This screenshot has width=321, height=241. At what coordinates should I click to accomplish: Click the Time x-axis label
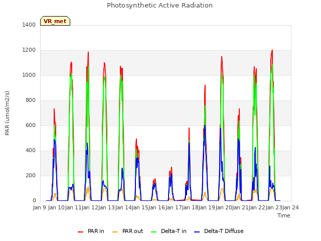(284, 215)
